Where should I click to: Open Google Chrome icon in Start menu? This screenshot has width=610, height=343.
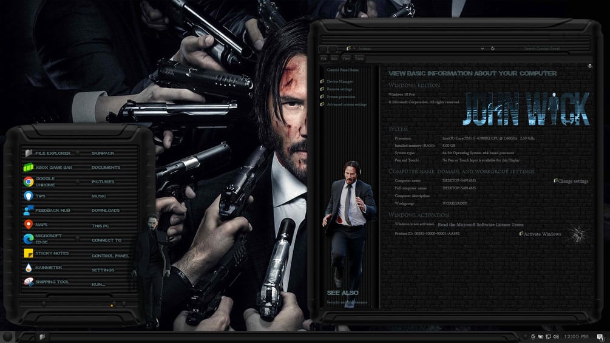[29, 182]
